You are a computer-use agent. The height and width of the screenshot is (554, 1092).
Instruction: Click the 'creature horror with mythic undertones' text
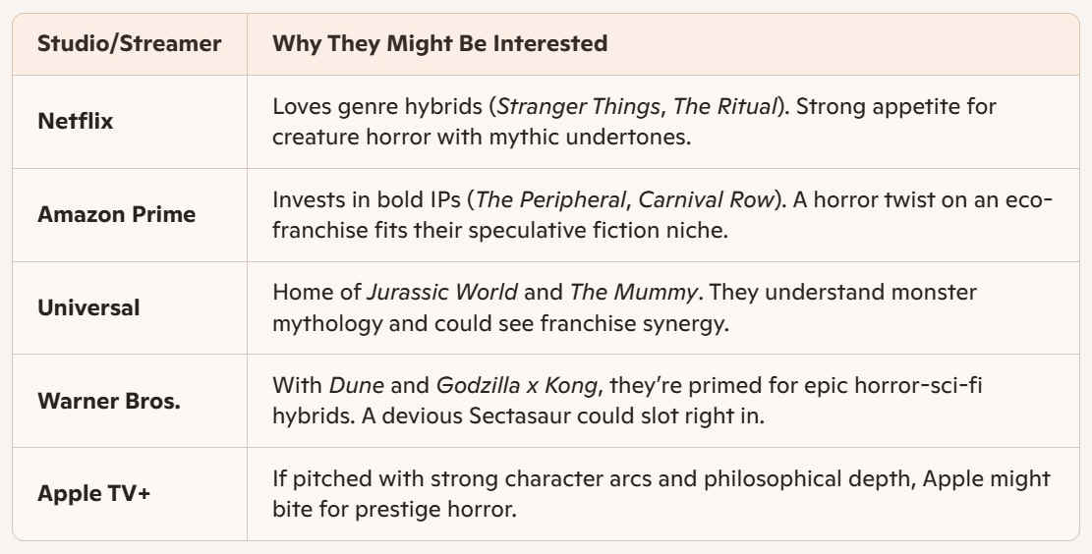click(x=482, y=136)
